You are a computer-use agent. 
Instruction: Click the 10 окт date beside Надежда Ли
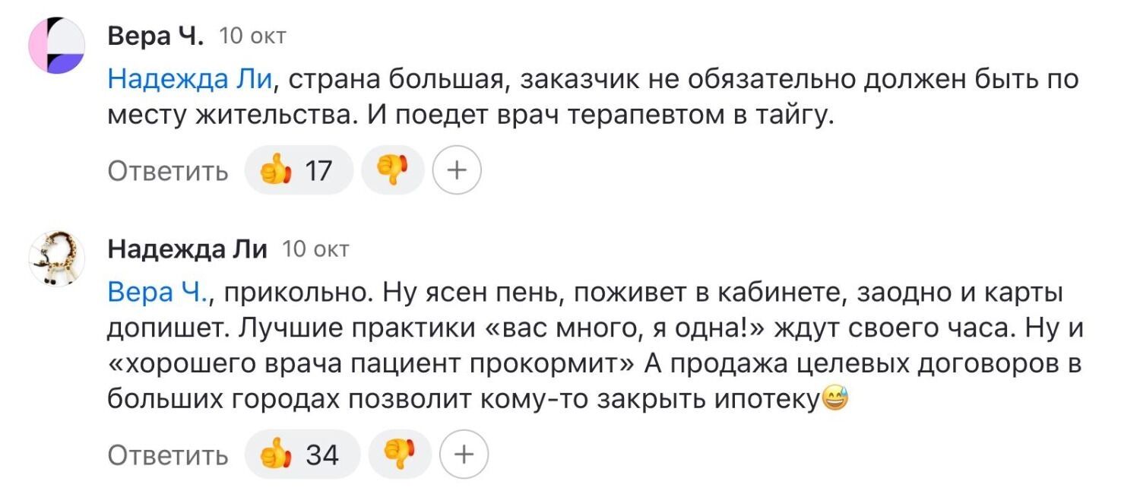point(315,249)
